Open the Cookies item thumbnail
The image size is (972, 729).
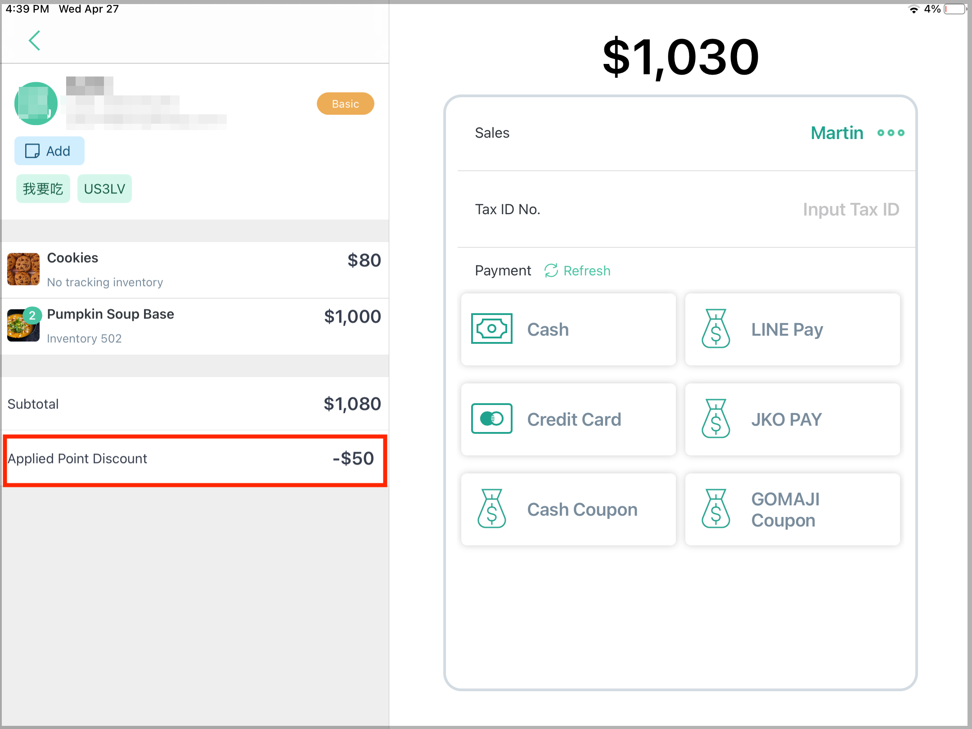pyautogui.click(x=23, y=269)
